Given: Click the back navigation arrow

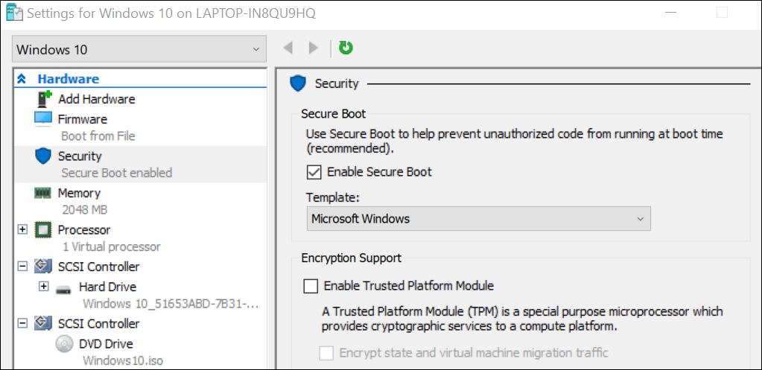Looking at the screenshot, I should [288, 48].
